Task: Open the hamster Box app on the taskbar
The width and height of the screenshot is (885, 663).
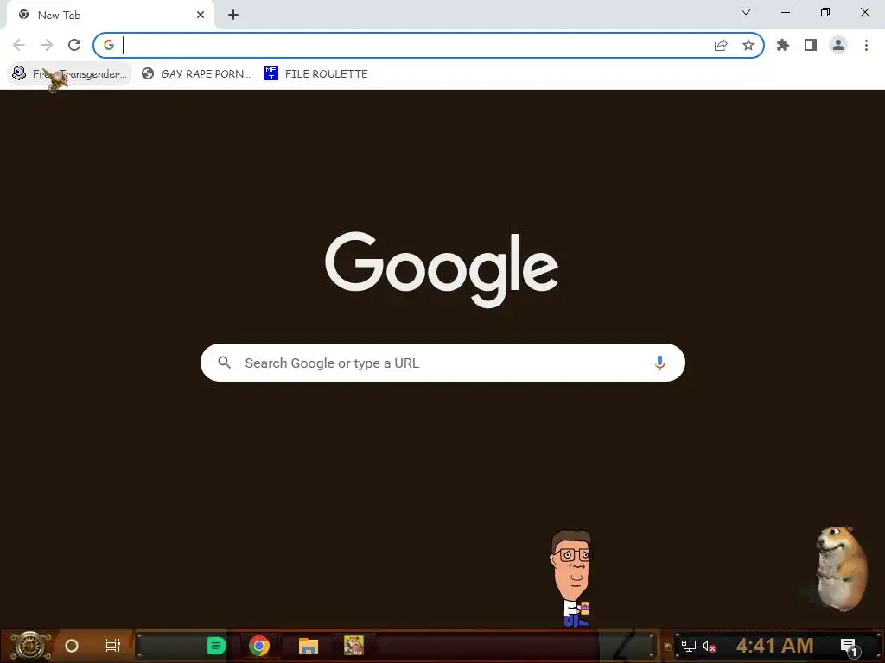Action: (x=353, y=646)
